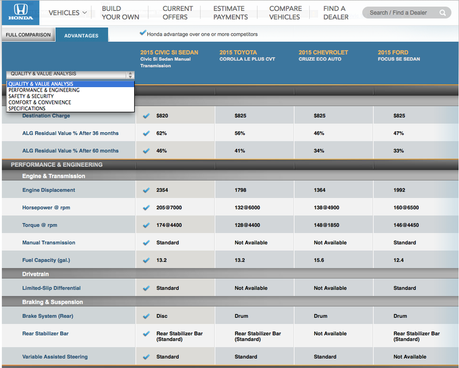Click Destination Charge row label
The height and width of the screenshot is (368, 459).
point(46,116)
